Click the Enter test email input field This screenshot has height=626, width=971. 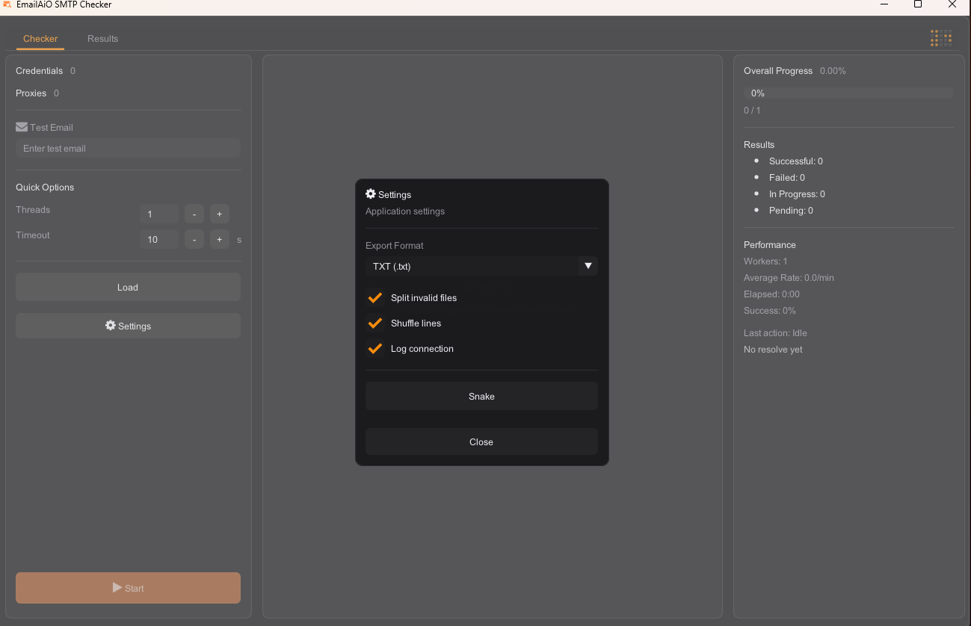point(127,148)
